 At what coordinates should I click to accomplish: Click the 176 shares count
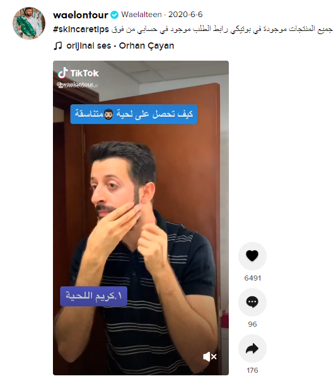click(252, 370)
